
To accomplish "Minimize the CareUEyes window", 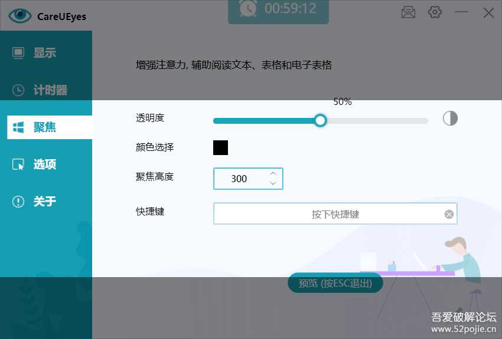I will tap(461, 12).
